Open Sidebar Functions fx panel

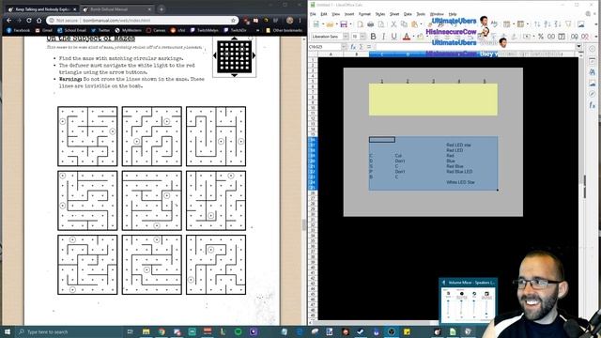(x=593, y=104)
